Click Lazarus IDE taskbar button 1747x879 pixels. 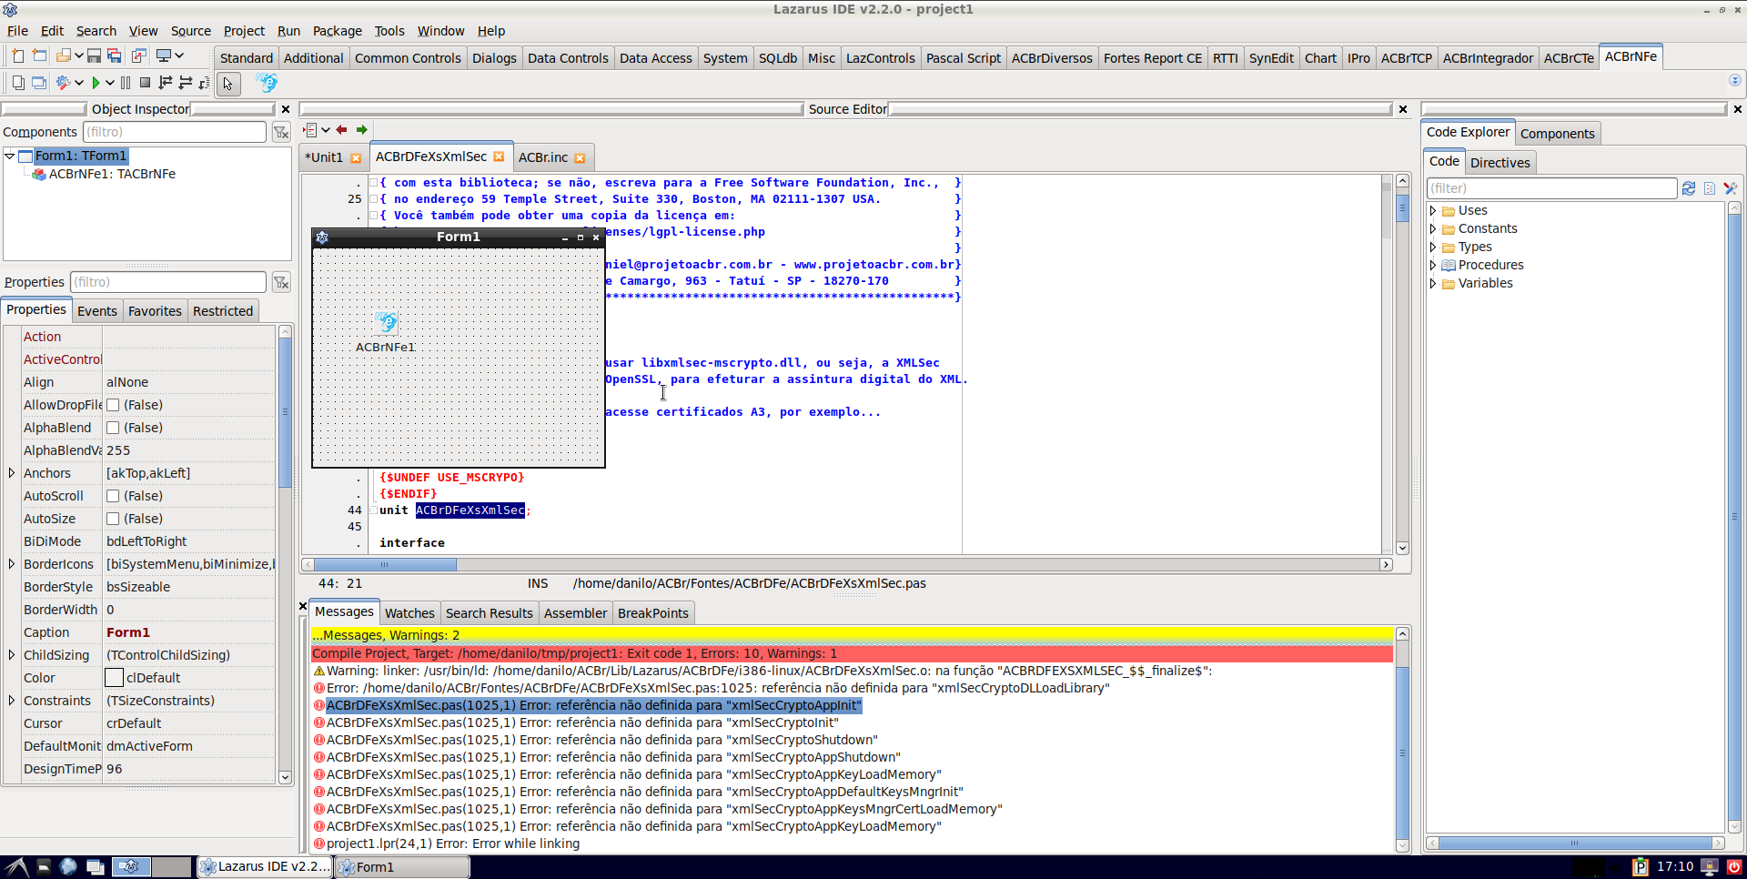tap(265, 867)
